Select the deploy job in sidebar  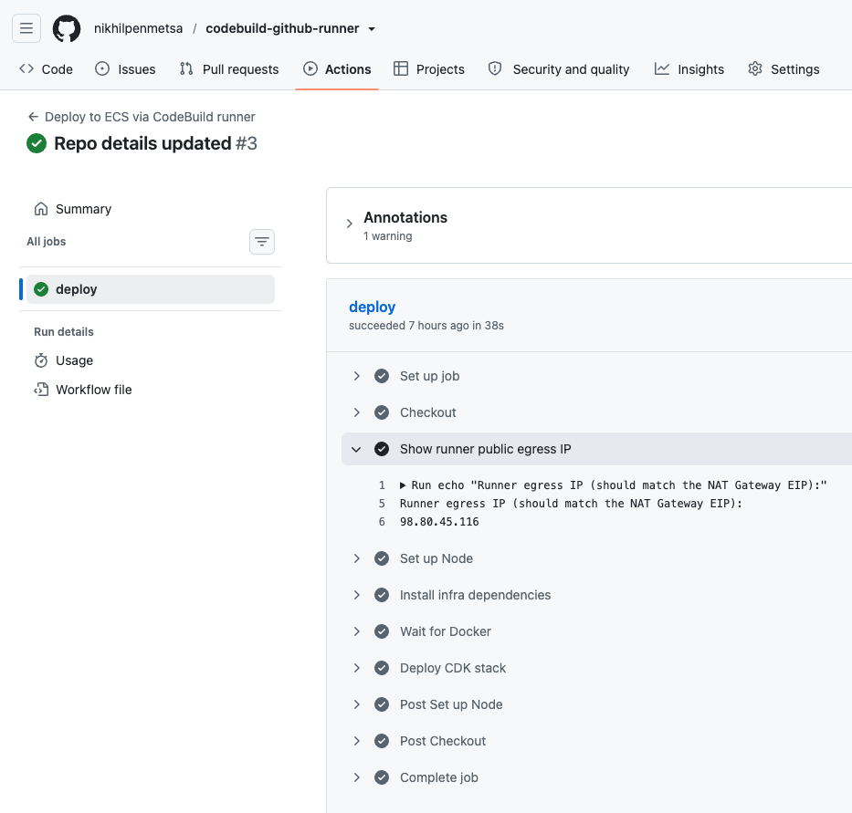pos(151,289)
